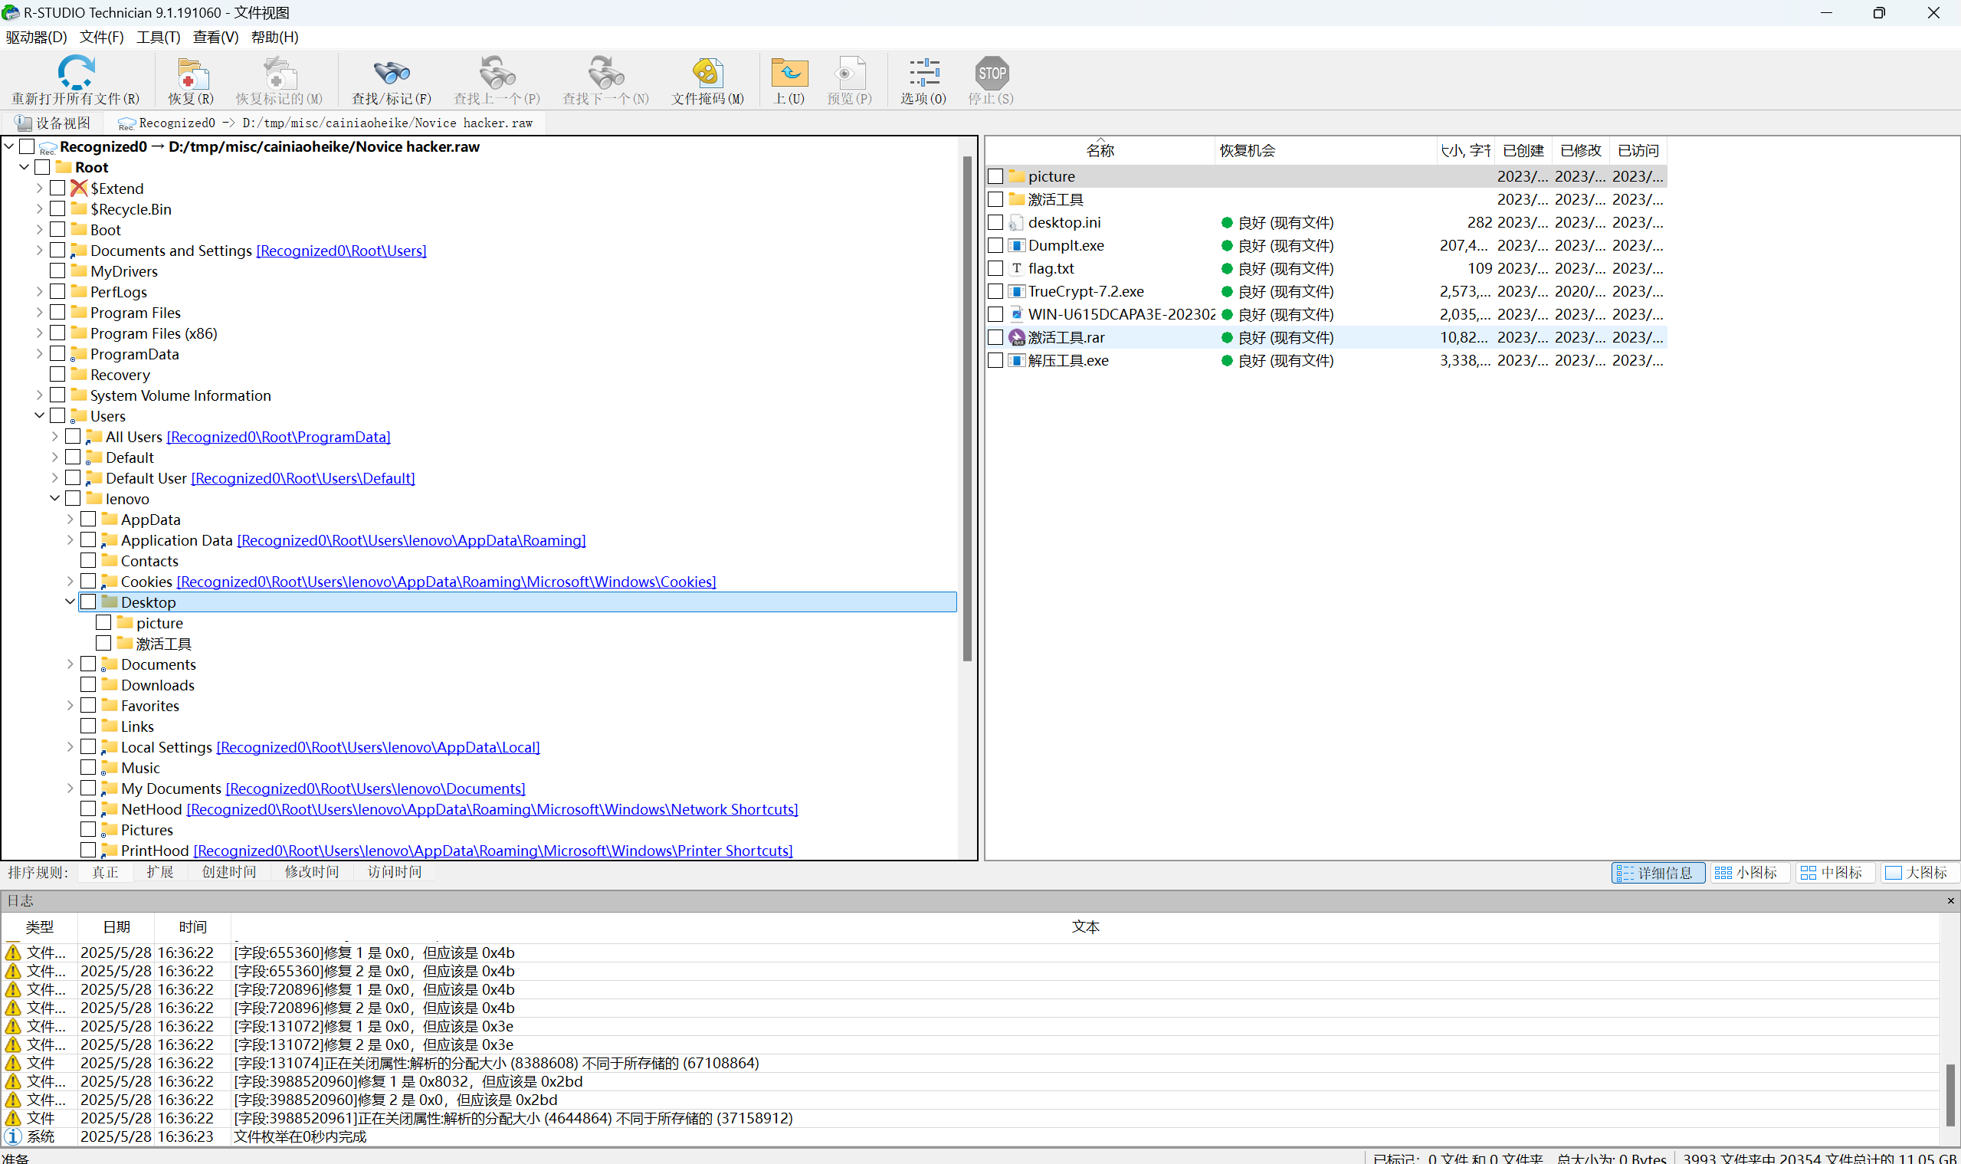This screenshot has width=1961, height=1164.
Task: Click the Find Next (查找下一个) icon
Action: coord(606,73)
